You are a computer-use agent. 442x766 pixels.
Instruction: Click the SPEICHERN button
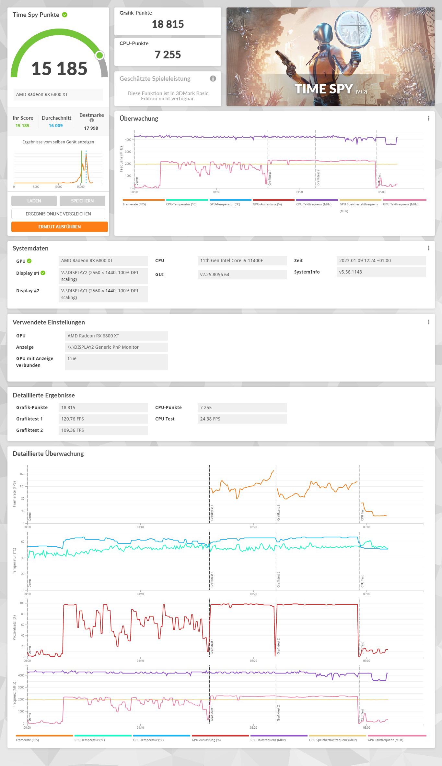82,201
